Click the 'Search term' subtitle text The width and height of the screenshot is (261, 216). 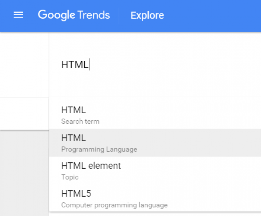[80, 121]
